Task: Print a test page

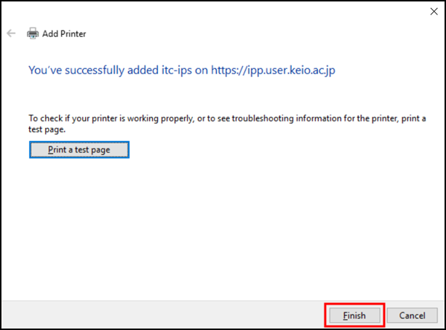Action: 79,149
